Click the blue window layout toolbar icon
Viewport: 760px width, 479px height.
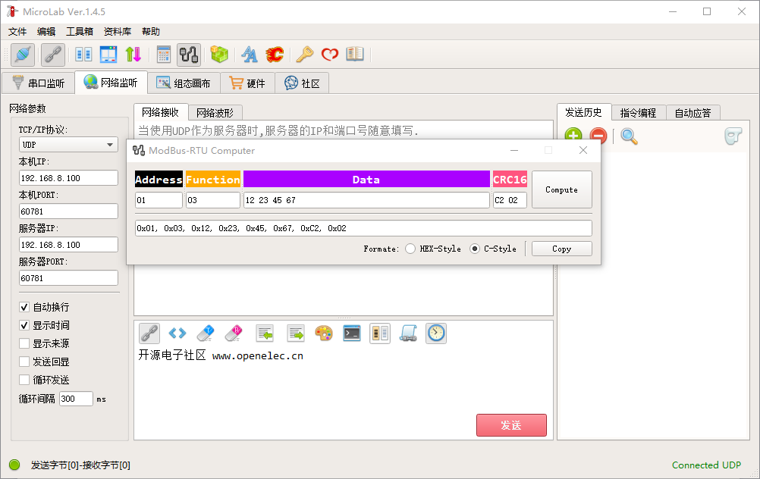(108, 55)
